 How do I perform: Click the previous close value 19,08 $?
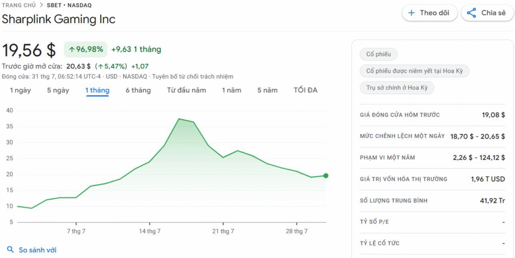493,115
